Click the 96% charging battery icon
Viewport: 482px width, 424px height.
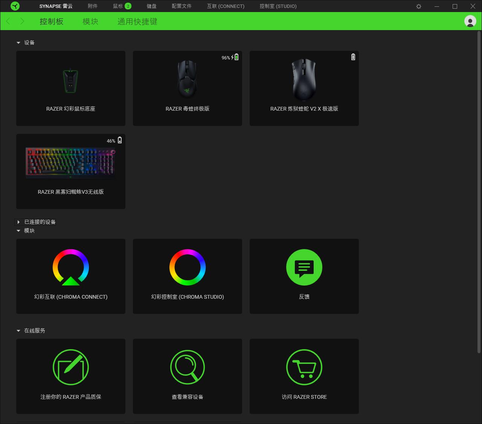point(235,57)
